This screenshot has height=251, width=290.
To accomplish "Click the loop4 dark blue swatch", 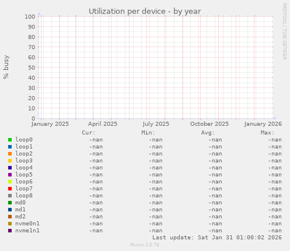I will 10,168.
